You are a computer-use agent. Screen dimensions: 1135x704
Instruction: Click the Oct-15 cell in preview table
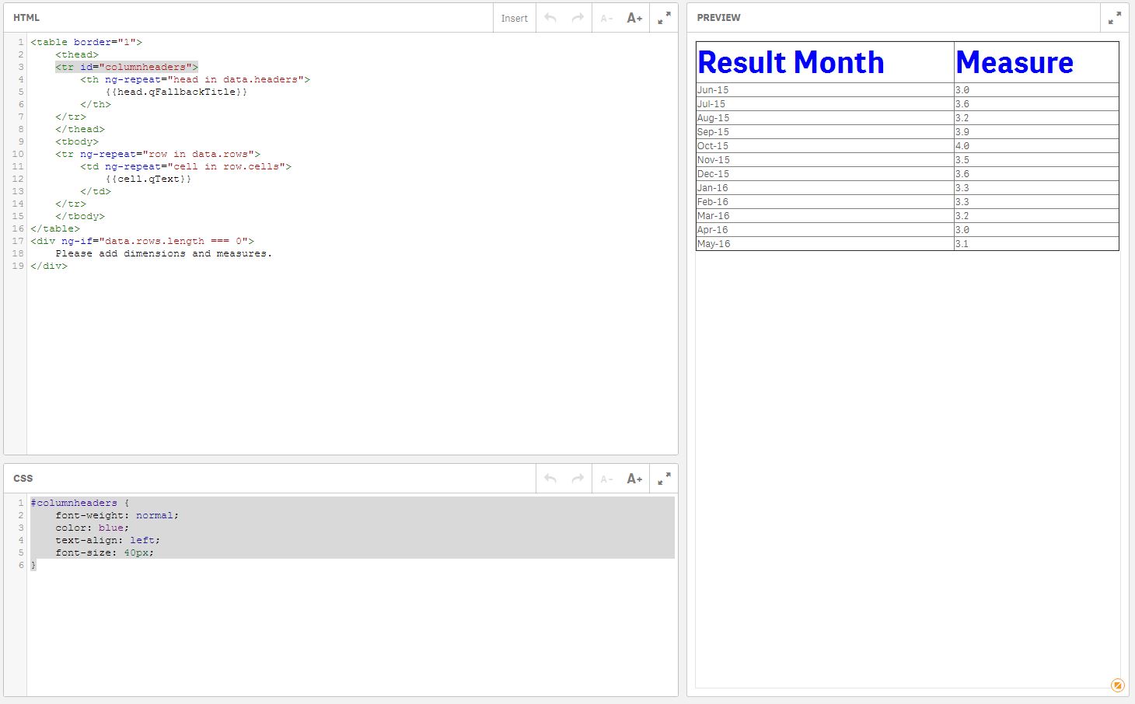coord(825,146)
